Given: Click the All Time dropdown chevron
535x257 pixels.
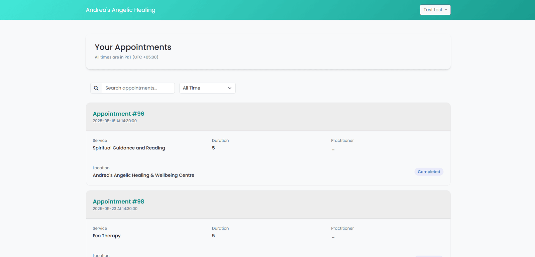Looking at the screenshot, I should point(230,88).
